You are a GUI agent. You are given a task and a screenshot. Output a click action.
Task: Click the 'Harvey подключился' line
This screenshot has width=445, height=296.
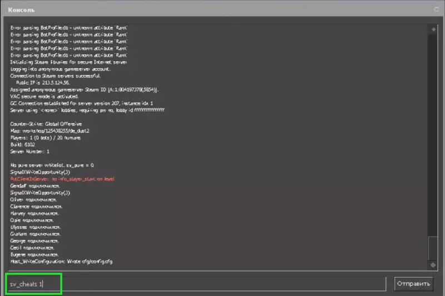pos(34,213)
